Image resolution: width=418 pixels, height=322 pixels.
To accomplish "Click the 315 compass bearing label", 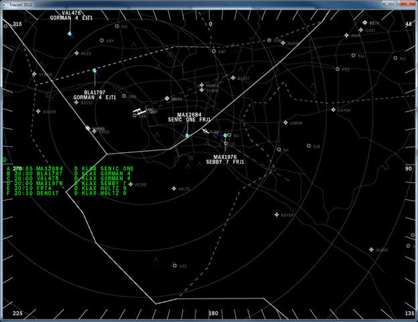I will [x=17, y=24].
